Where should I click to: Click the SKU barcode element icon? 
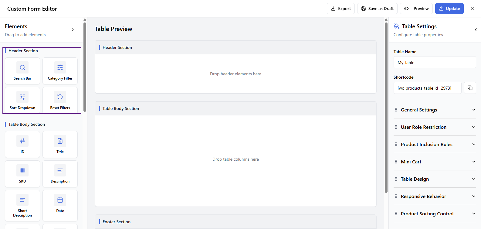point(22,170)
